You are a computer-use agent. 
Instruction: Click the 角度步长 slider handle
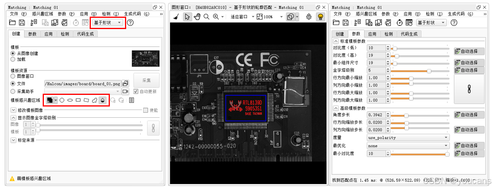406,115
